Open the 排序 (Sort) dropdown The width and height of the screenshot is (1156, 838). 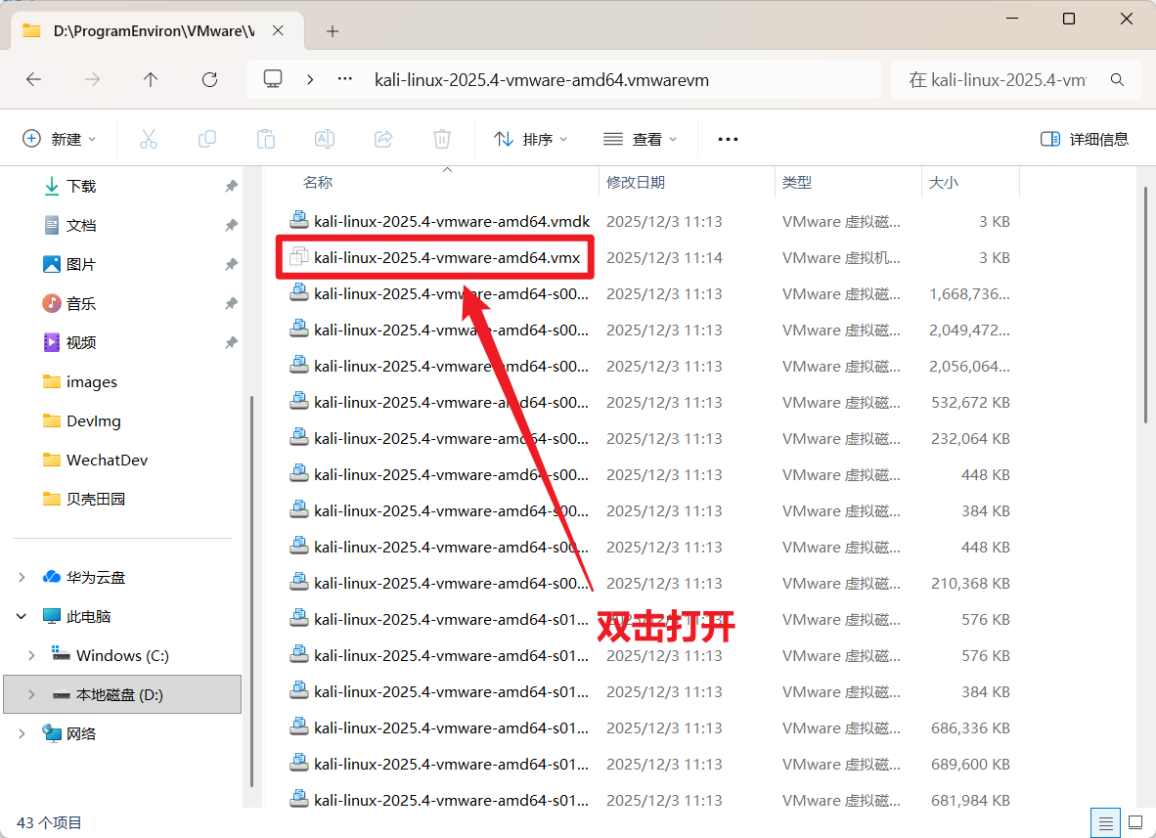coord(531,139)
